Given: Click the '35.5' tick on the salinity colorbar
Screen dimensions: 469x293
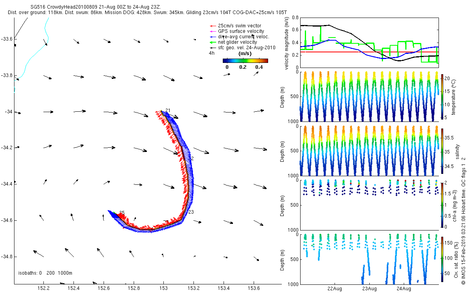Looking at the screenshot, I should pyautogui.click(x=449, y=138).
